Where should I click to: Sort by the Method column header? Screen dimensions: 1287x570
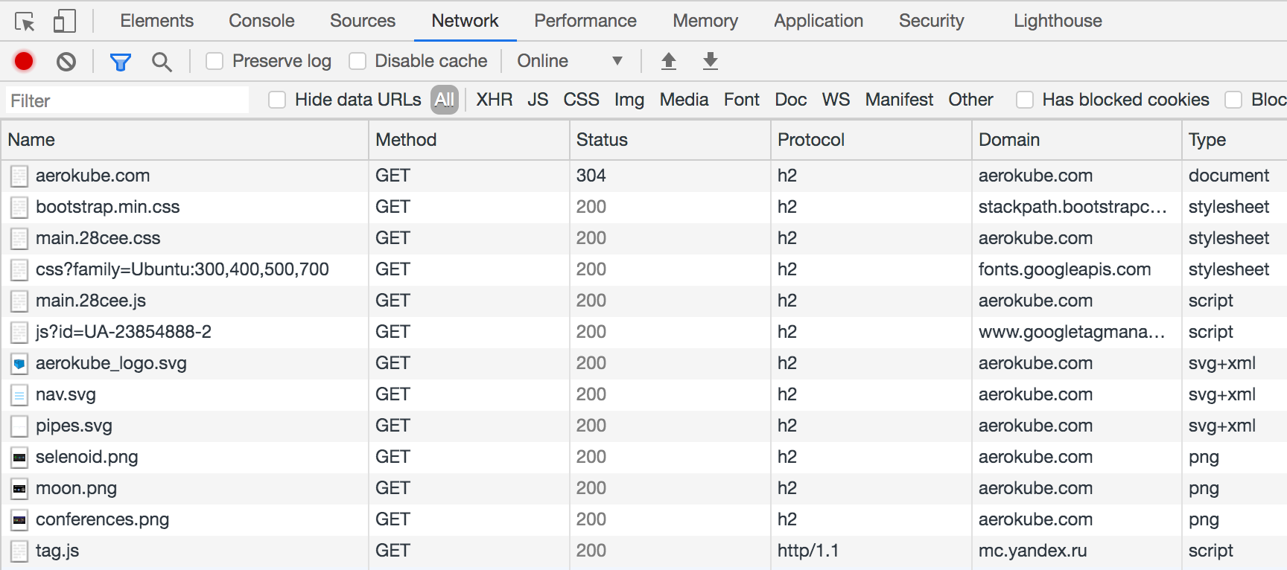point(469,140)
